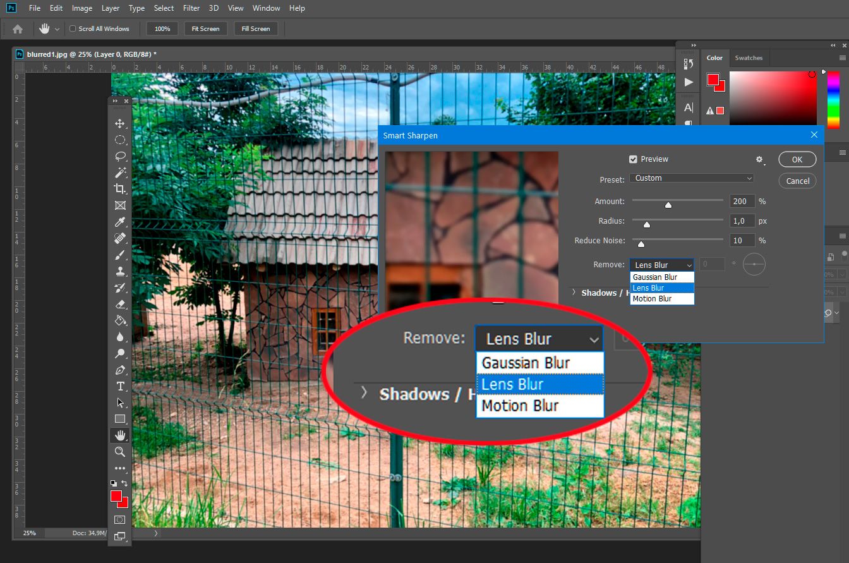849x563 pixels.
Task: Open Color panel options menu
Action: click(x=843, y=58)
